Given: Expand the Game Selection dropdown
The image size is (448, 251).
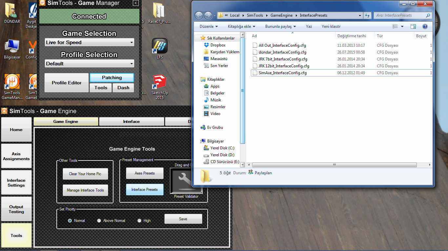Looking at the screenshot, I should [89, 42].
